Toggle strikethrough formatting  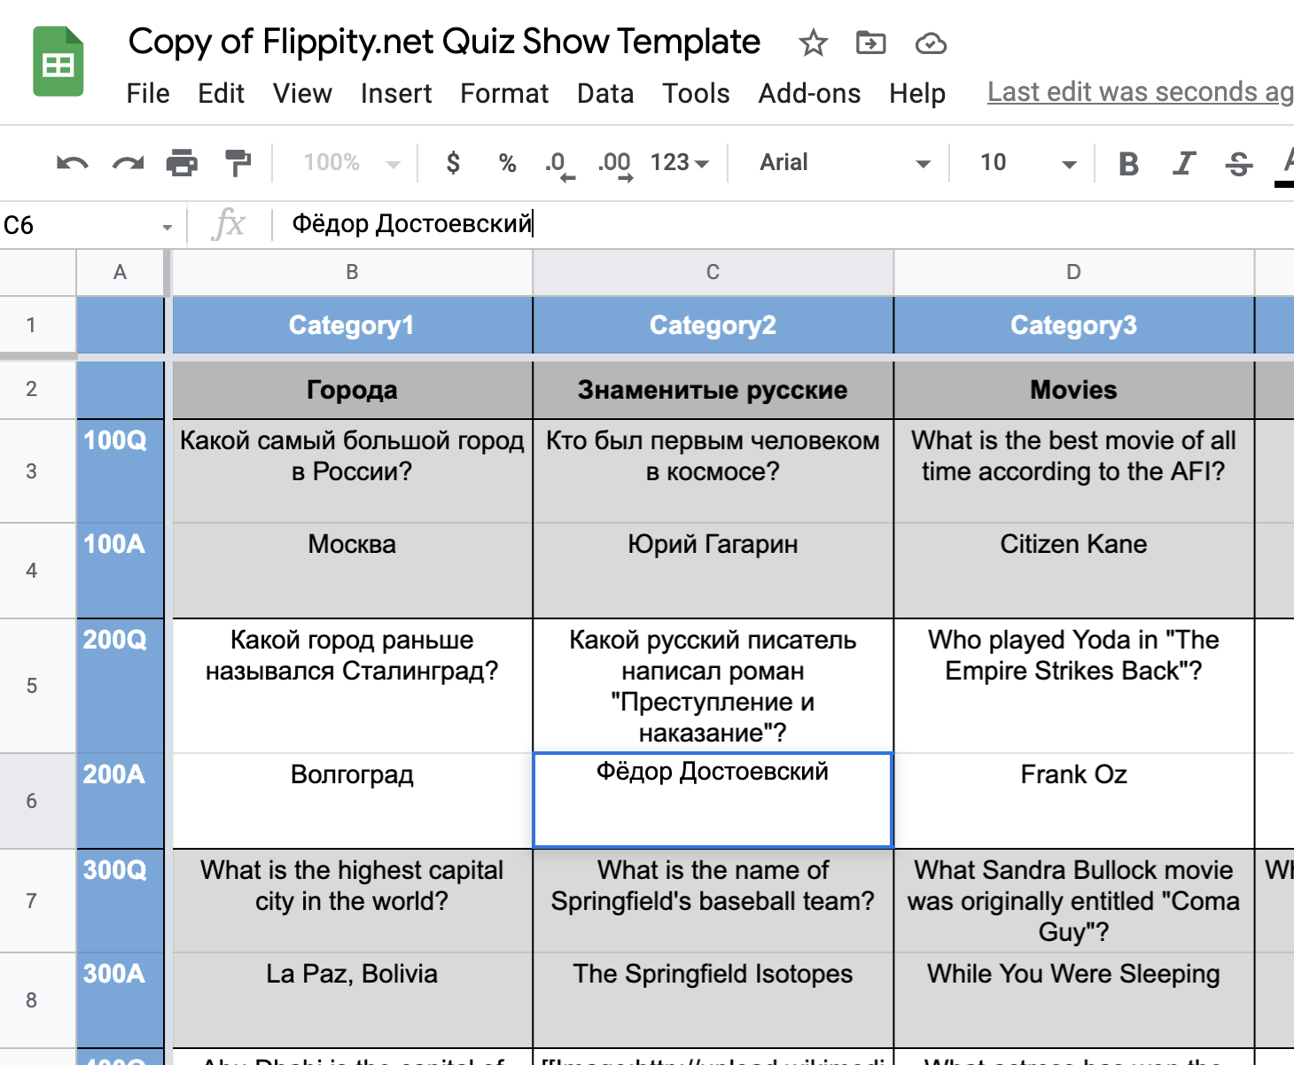(x=1237, y=163)
